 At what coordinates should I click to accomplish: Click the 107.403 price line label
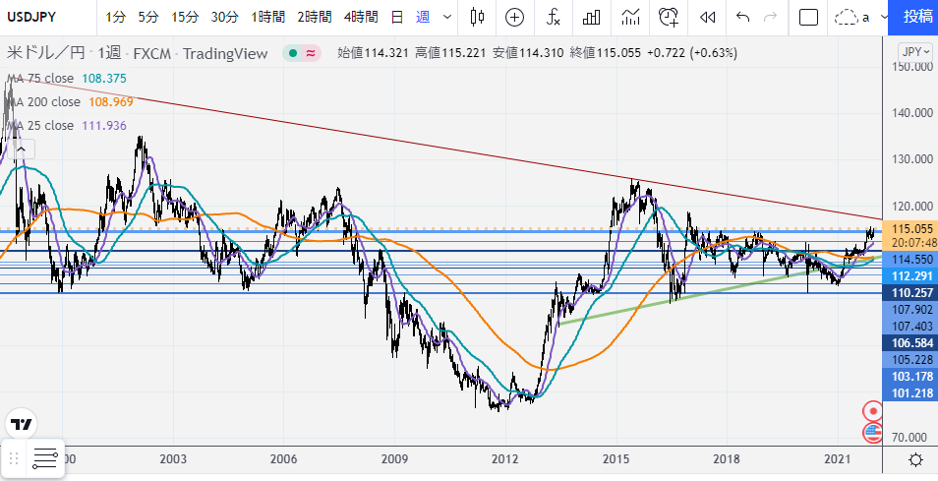pos(909,327)
